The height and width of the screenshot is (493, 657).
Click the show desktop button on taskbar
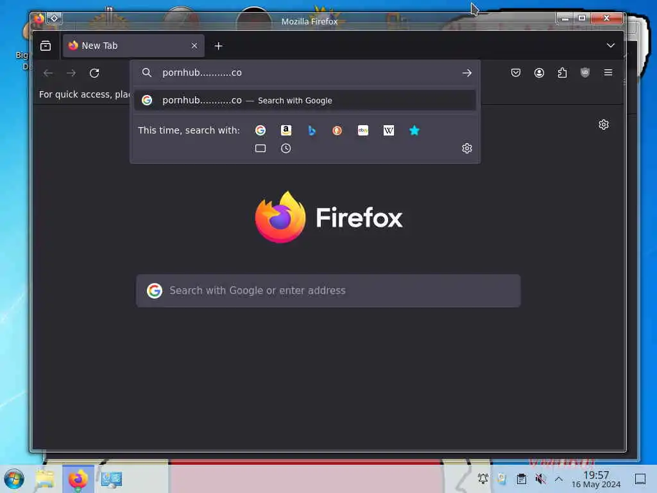pos(640,479)
